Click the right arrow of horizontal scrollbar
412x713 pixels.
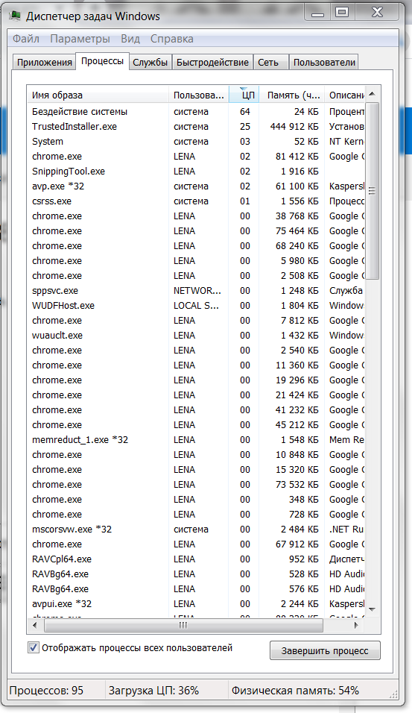[x=357, y=625]
